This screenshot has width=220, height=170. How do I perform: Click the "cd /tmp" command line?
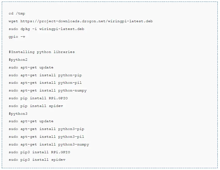click(17, 13)
